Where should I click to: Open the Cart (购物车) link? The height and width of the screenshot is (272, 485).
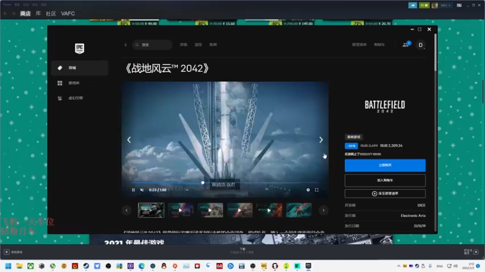point(380,45)
